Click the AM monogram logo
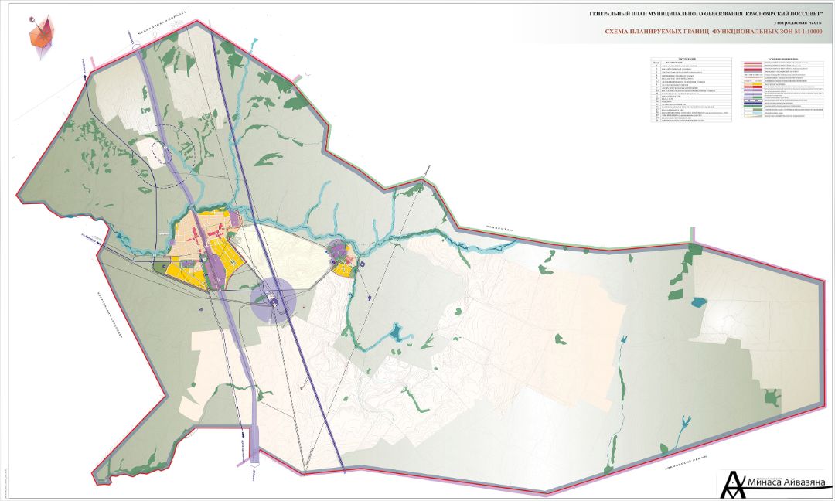This screenshot has height=501, width=835. pos(734,485)
